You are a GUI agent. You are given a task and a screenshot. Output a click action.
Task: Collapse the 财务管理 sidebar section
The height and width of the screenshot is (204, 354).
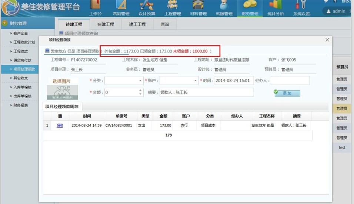tap(5, 23)
